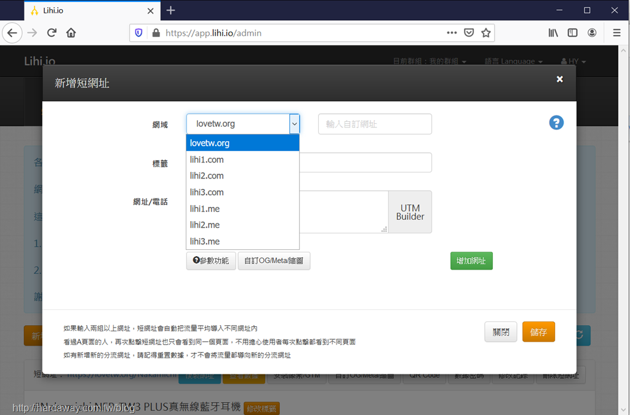
Task: Close the Lihi.io browser tab
Action: [151, 11]
